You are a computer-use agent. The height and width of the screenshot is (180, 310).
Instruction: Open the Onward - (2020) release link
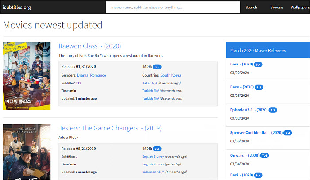tap(245, 155)
